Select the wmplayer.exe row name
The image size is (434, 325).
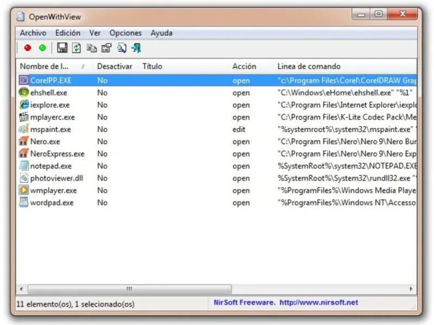point(53,191)
